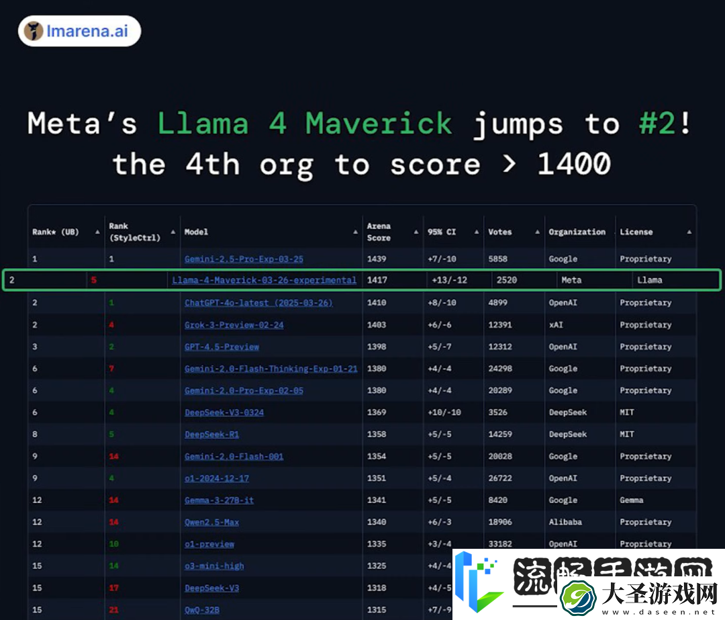The width and height of the screenshot is (725, 620).
Task: Click votes value 2520
Action: click(x=507, y=280)
